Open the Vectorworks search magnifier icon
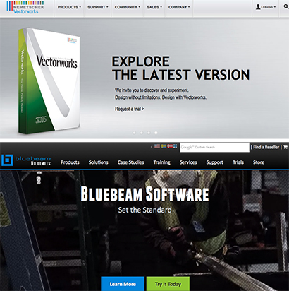289x291 pixels. 286,7
